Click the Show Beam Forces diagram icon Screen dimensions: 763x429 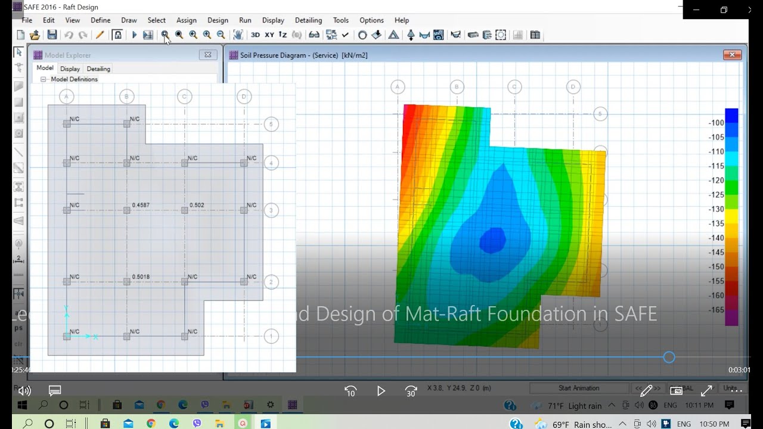click(x=424, y=35)
